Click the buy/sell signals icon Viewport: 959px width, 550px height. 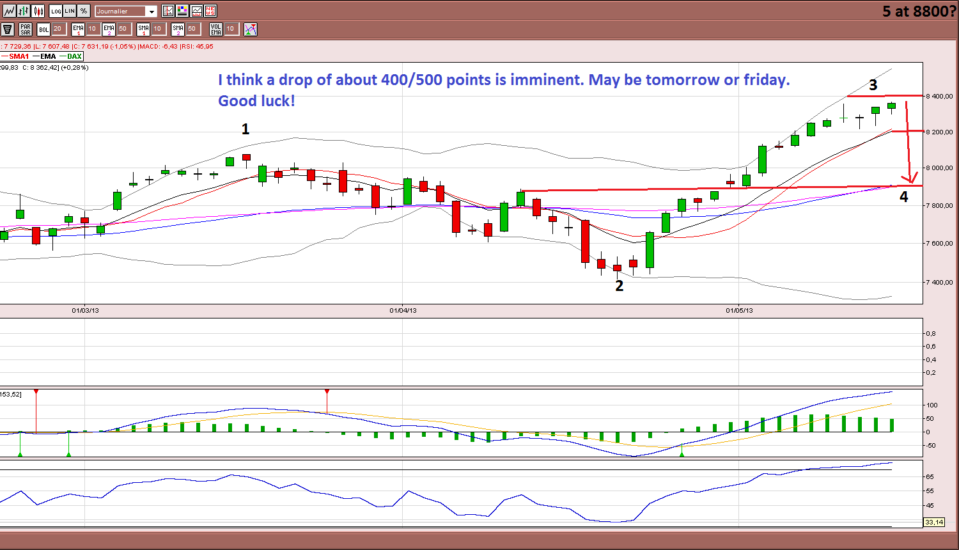pos(251,29)
